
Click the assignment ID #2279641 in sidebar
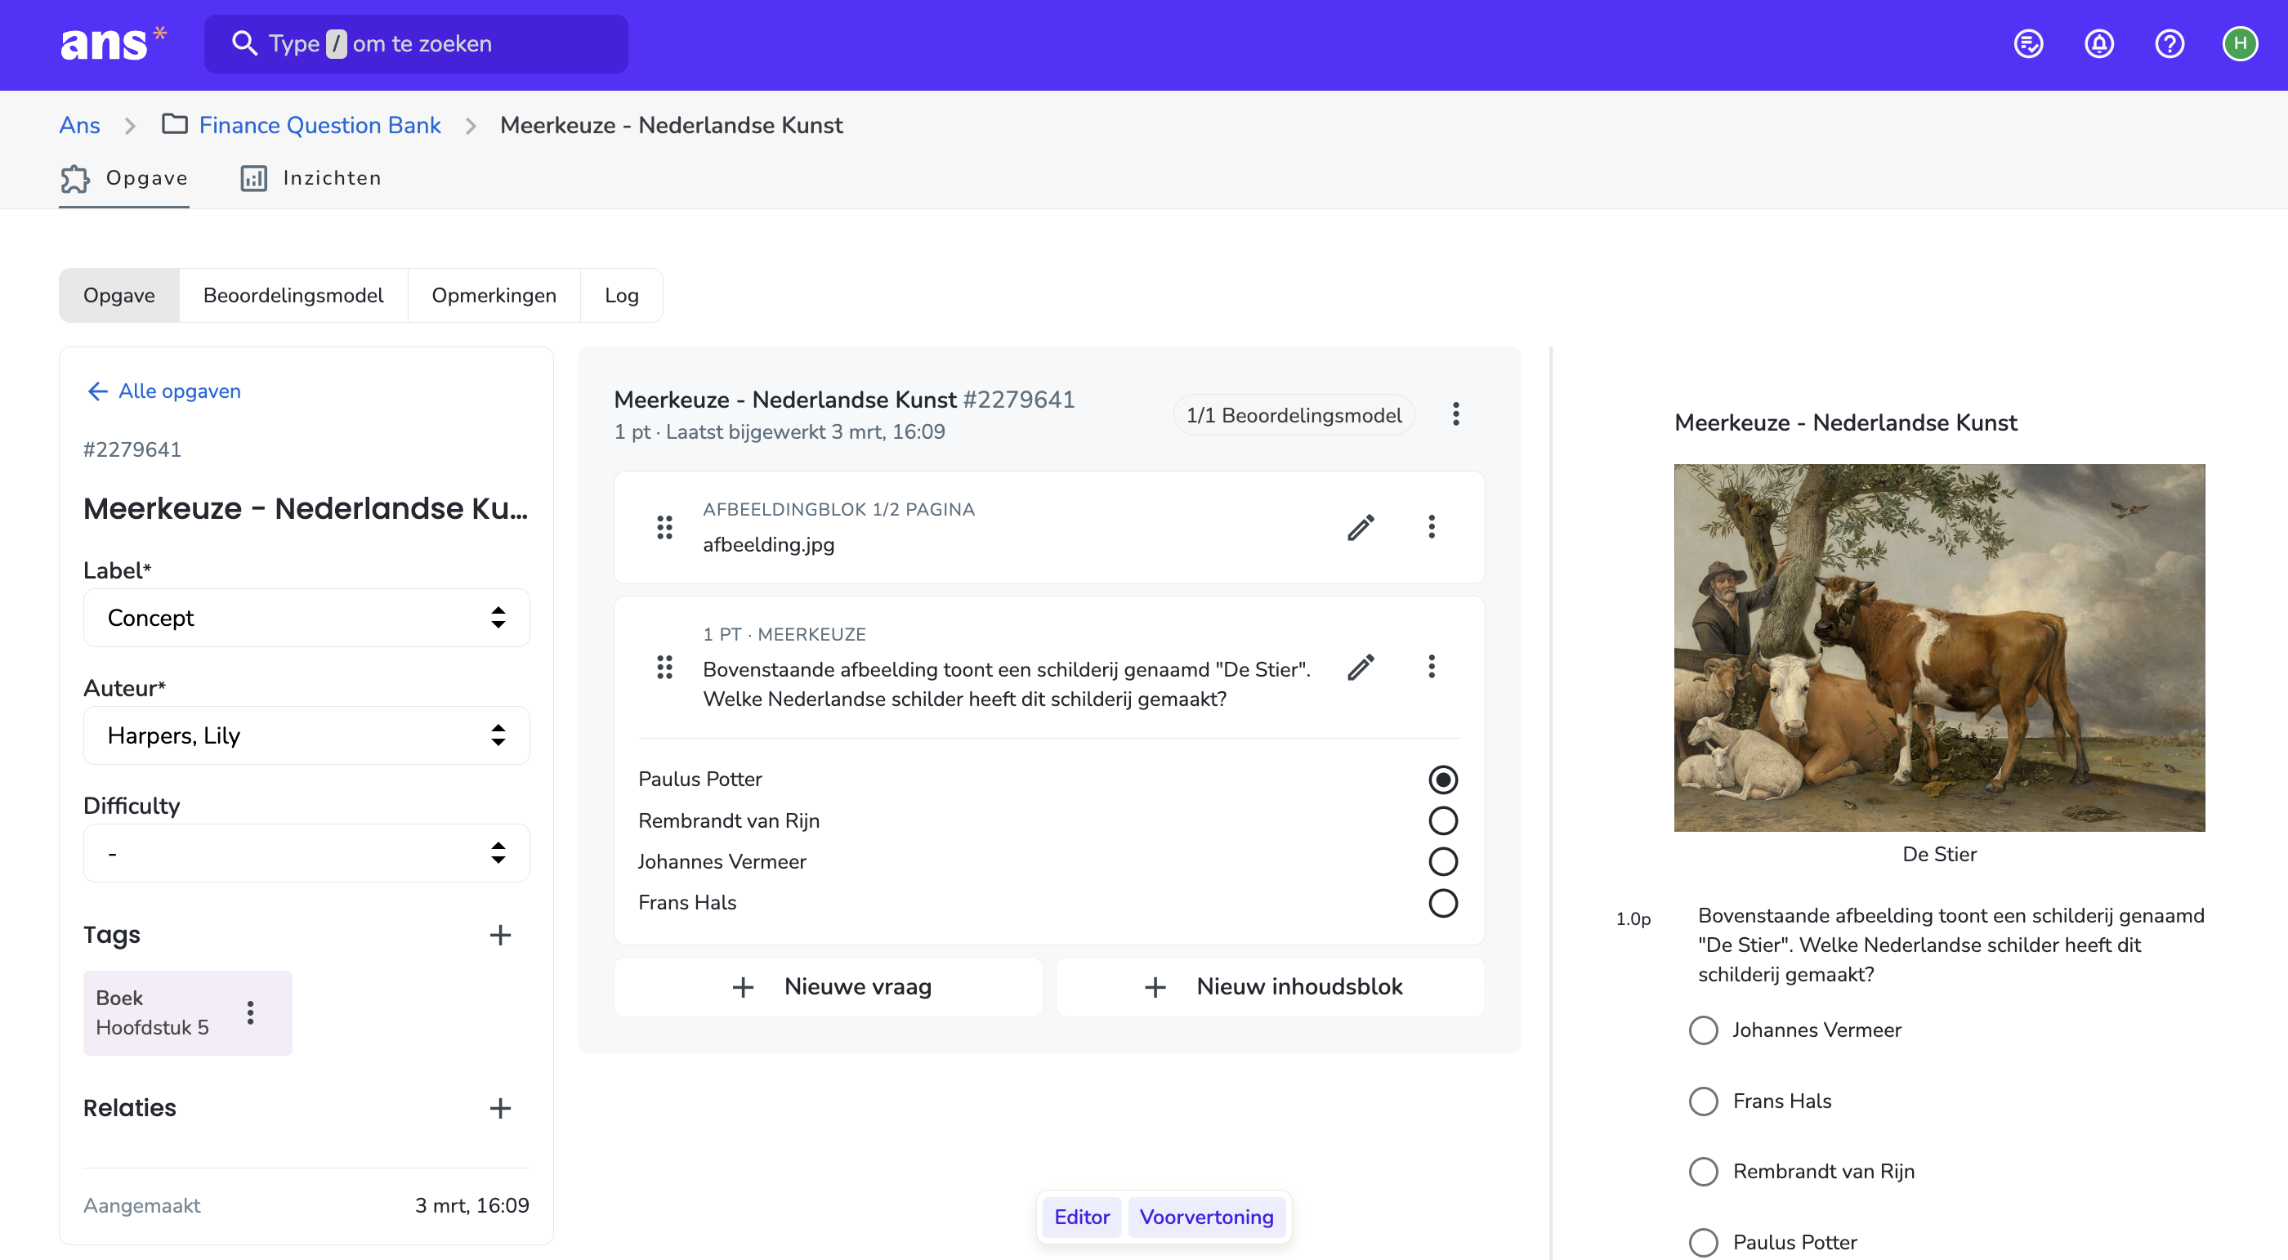coord(132,450)
